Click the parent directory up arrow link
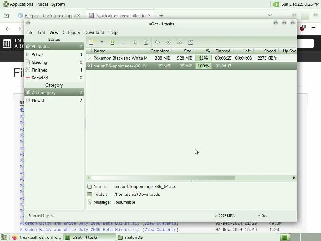 (22, 110)
